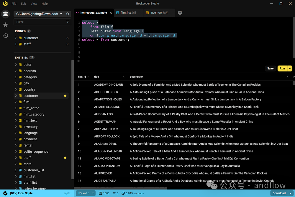Click the Save button
Viewport: 295px width, 197px height.
270,68
